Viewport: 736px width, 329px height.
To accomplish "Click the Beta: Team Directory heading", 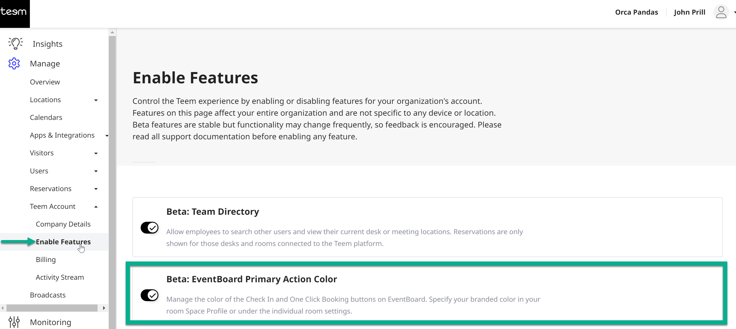I will click(x=213, y=211).
